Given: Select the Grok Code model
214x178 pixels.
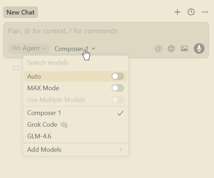Looking at the screenshot, I should [42, 125].
